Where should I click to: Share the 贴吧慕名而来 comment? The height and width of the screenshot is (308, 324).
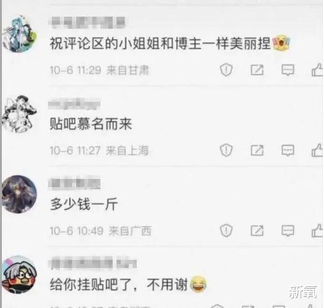(x=257, y=150)
